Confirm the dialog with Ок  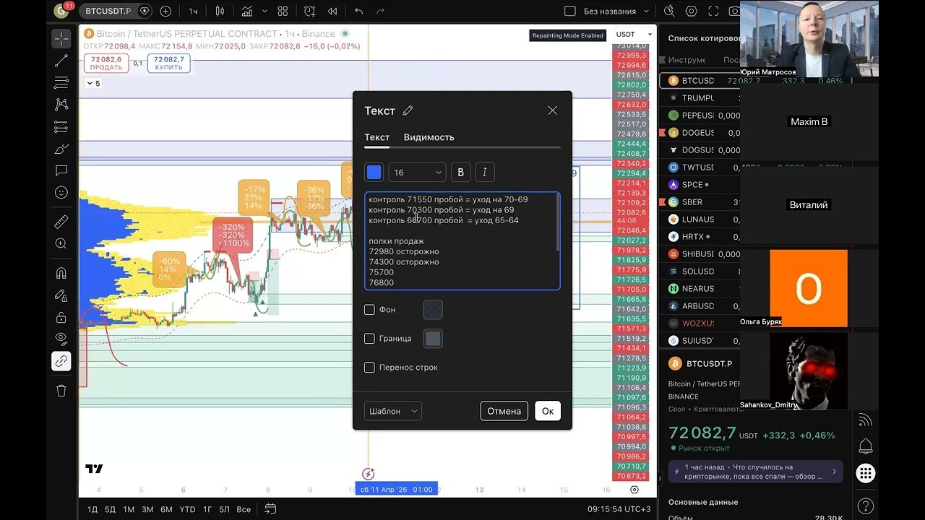coord(548,411)
